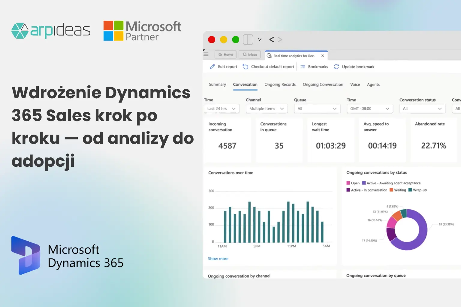Click the back navigation arrow
Screen dimensions: 461x307
pos(271,39)
